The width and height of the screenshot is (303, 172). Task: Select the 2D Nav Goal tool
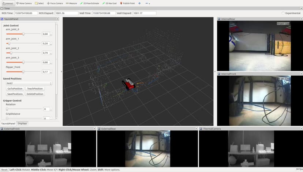[x=109, y=3]
